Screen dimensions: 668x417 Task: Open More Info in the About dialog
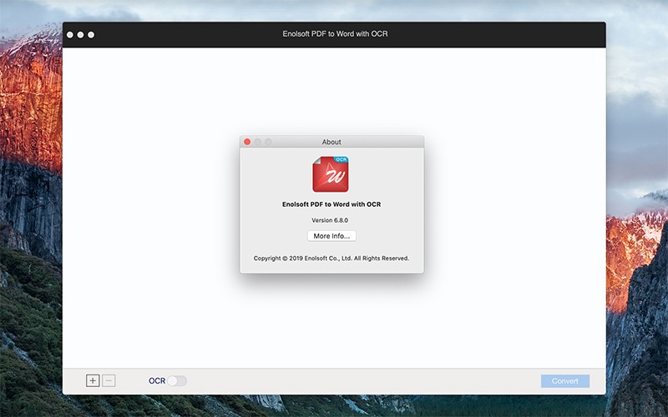click(331, 236)
